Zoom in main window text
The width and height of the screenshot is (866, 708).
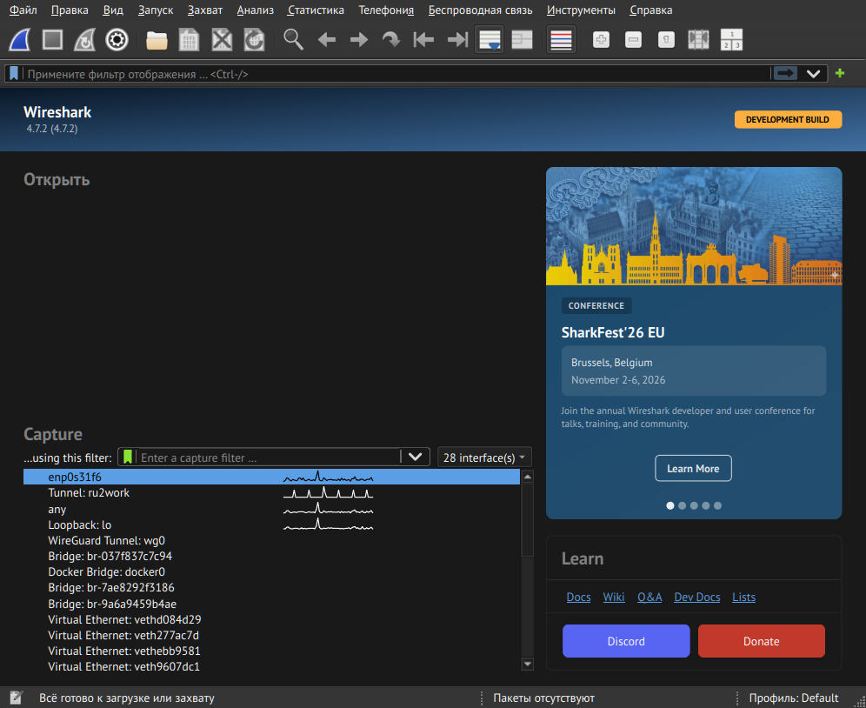tap(601, 40)
